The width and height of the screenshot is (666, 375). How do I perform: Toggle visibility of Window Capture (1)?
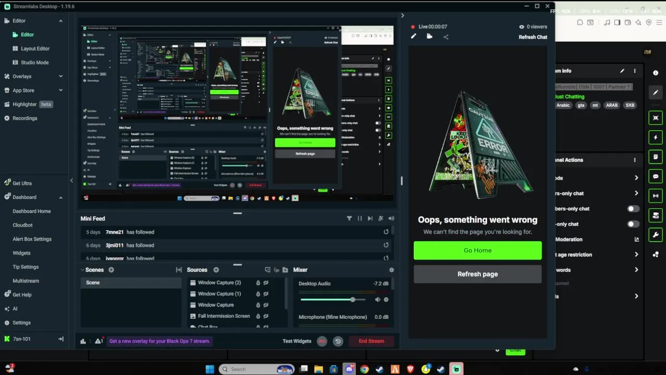[266, 294]
